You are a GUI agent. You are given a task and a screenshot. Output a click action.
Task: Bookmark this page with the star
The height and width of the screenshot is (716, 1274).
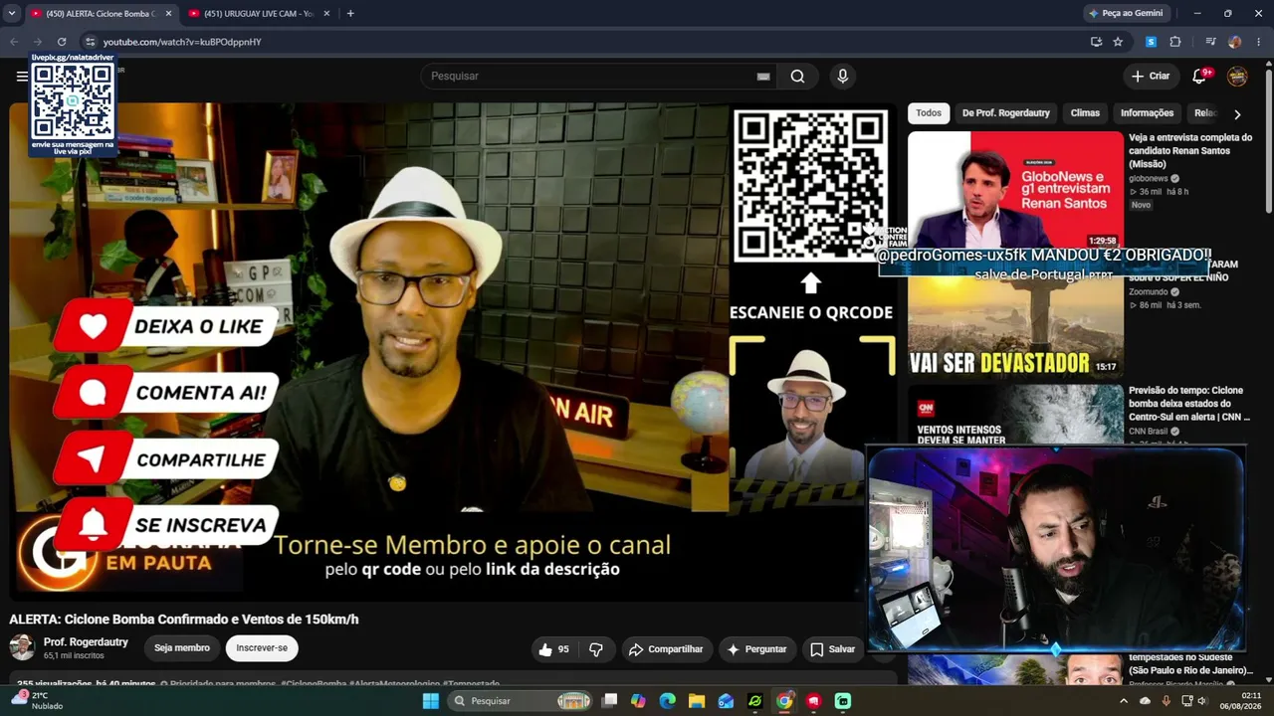(x=1118, y=42)
